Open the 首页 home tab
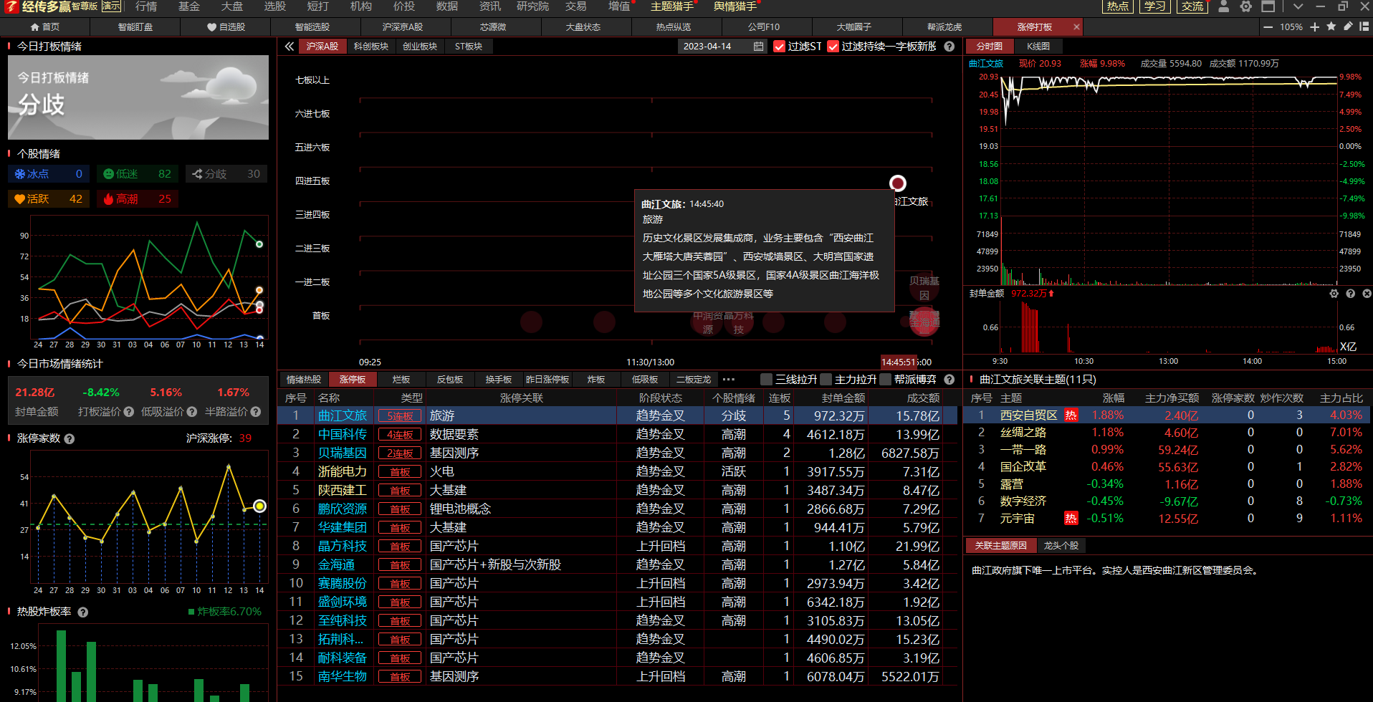1373x702 pixels. tap(45, 27)
